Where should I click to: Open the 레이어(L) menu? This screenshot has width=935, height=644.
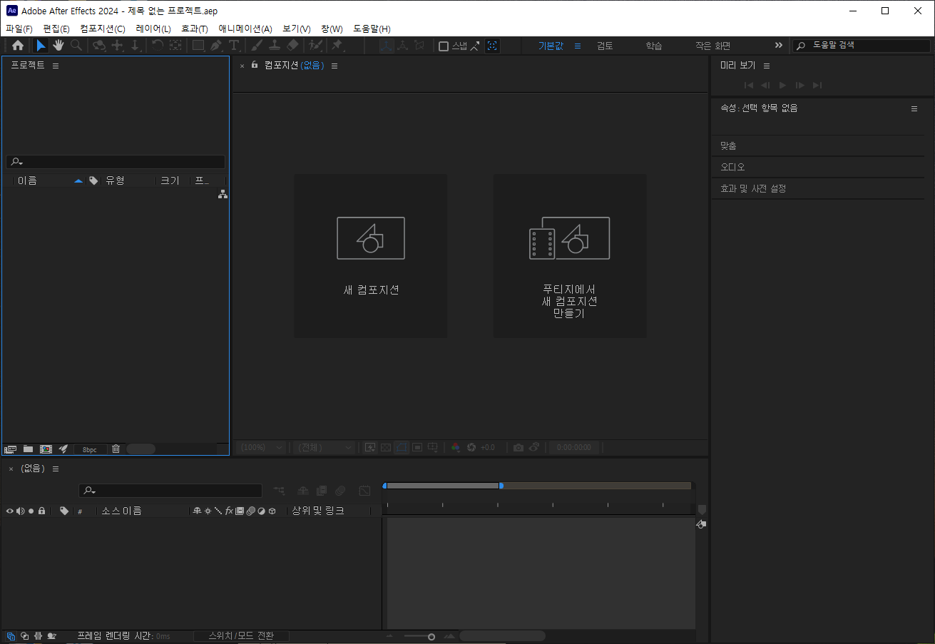pos(153,29)
